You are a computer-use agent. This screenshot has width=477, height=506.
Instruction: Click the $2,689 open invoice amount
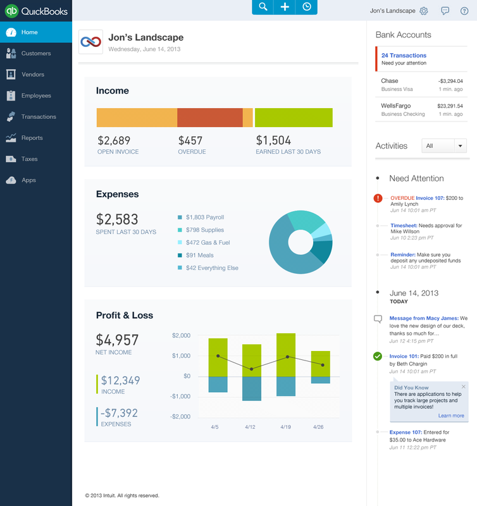pyautogui.click(x=114, y=140)
